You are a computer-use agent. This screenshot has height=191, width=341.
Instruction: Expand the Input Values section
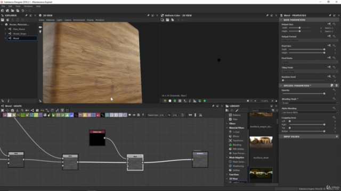(x=281, y=137)
